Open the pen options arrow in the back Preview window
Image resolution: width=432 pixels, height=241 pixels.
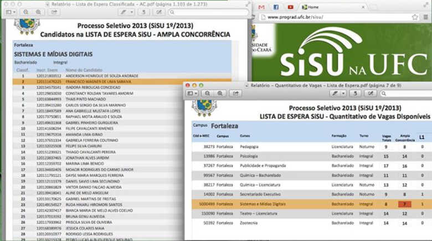132,12
